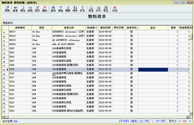
Task: Click the 清单名称 column header
Action: pos(69,28)
